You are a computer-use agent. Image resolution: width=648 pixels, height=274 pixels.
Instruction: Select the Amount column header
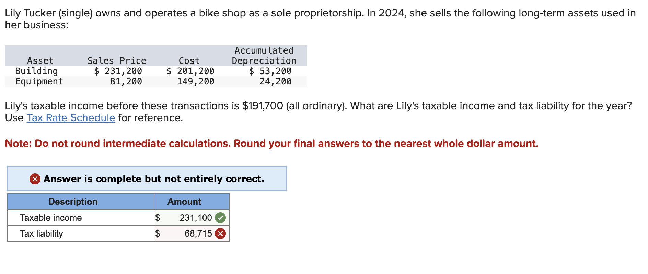coord(184,202)
